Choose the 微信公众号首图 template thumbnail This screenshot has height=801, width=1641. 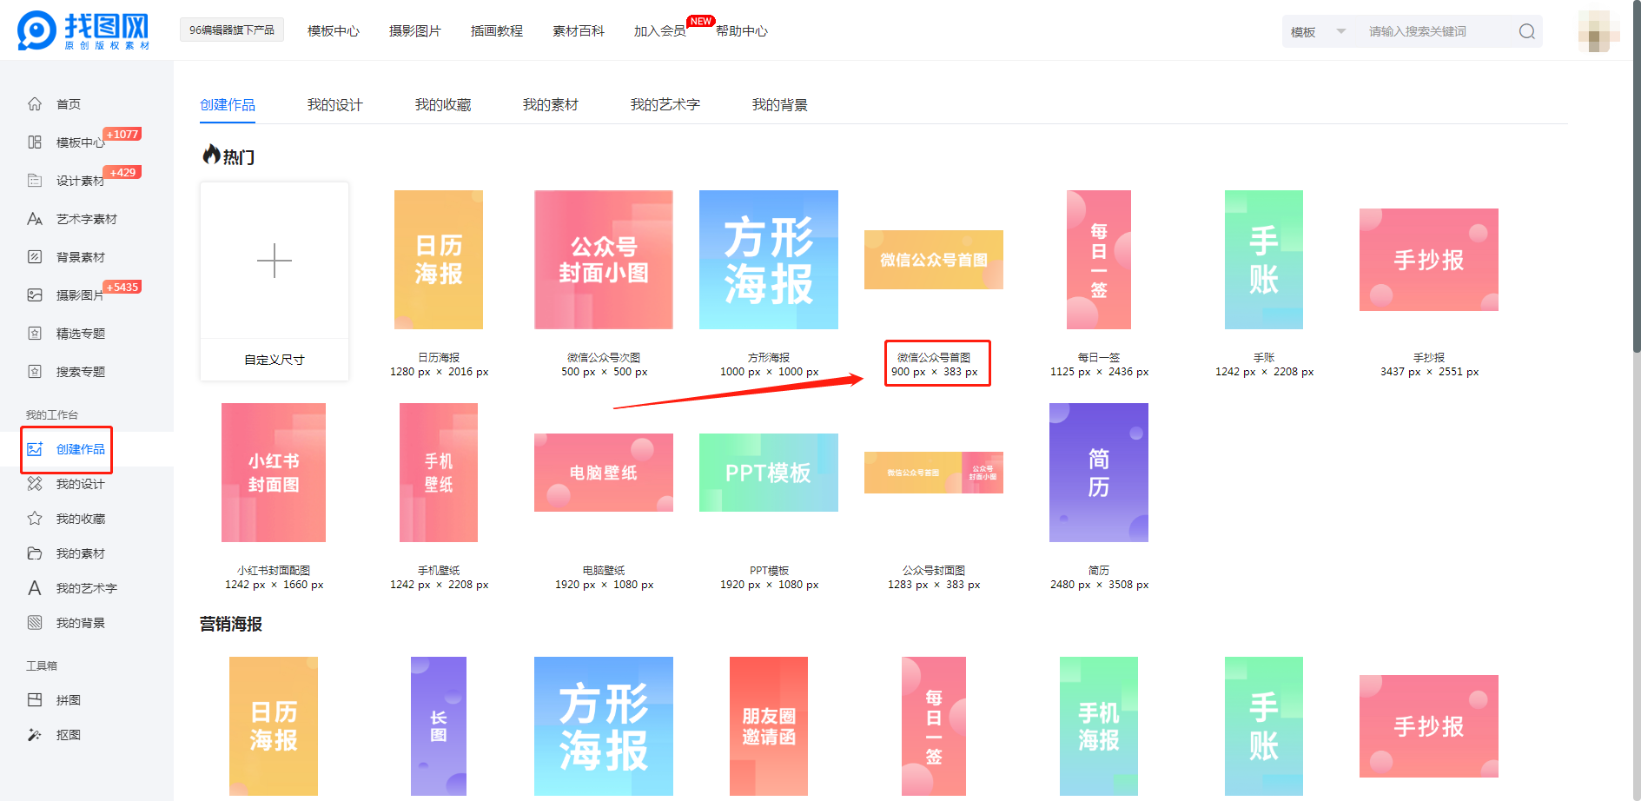933,260
